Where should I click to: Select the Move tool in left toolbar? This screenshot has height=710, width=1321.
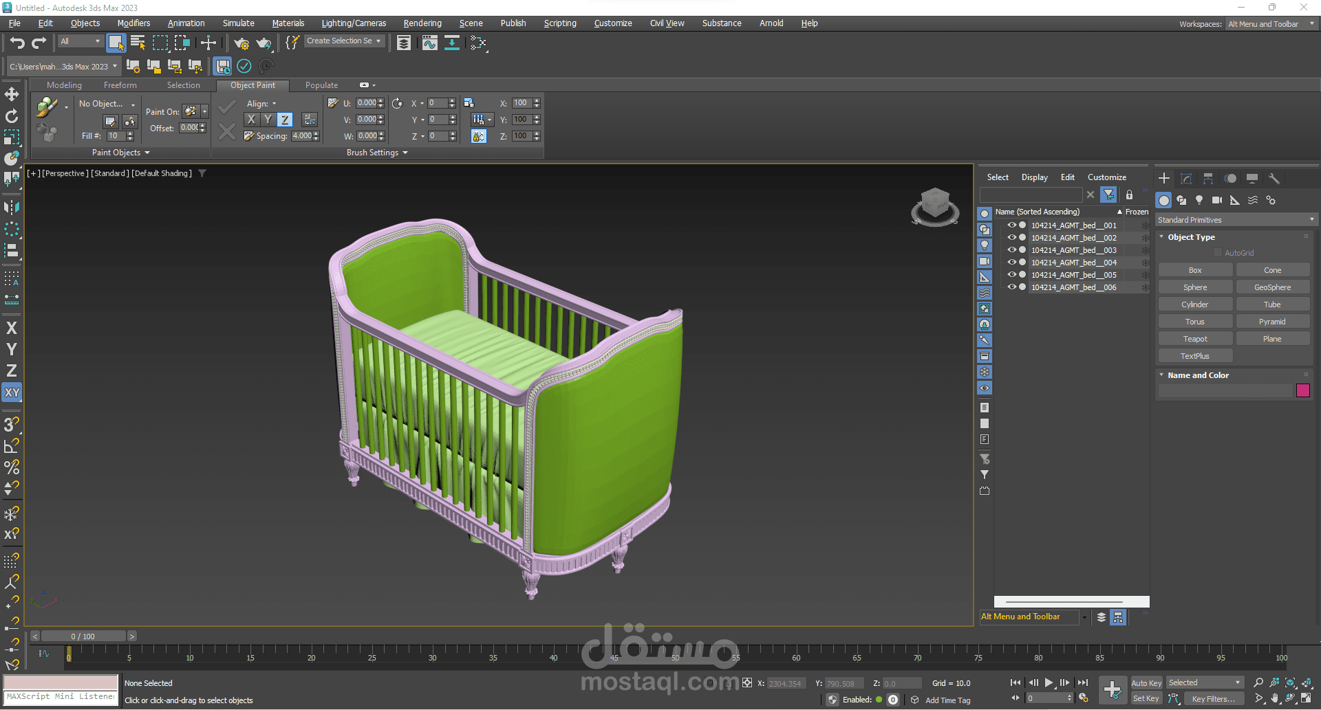pos(12,94)
